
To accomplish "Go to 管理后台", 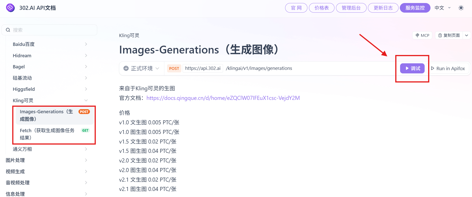I will point(351,8).
